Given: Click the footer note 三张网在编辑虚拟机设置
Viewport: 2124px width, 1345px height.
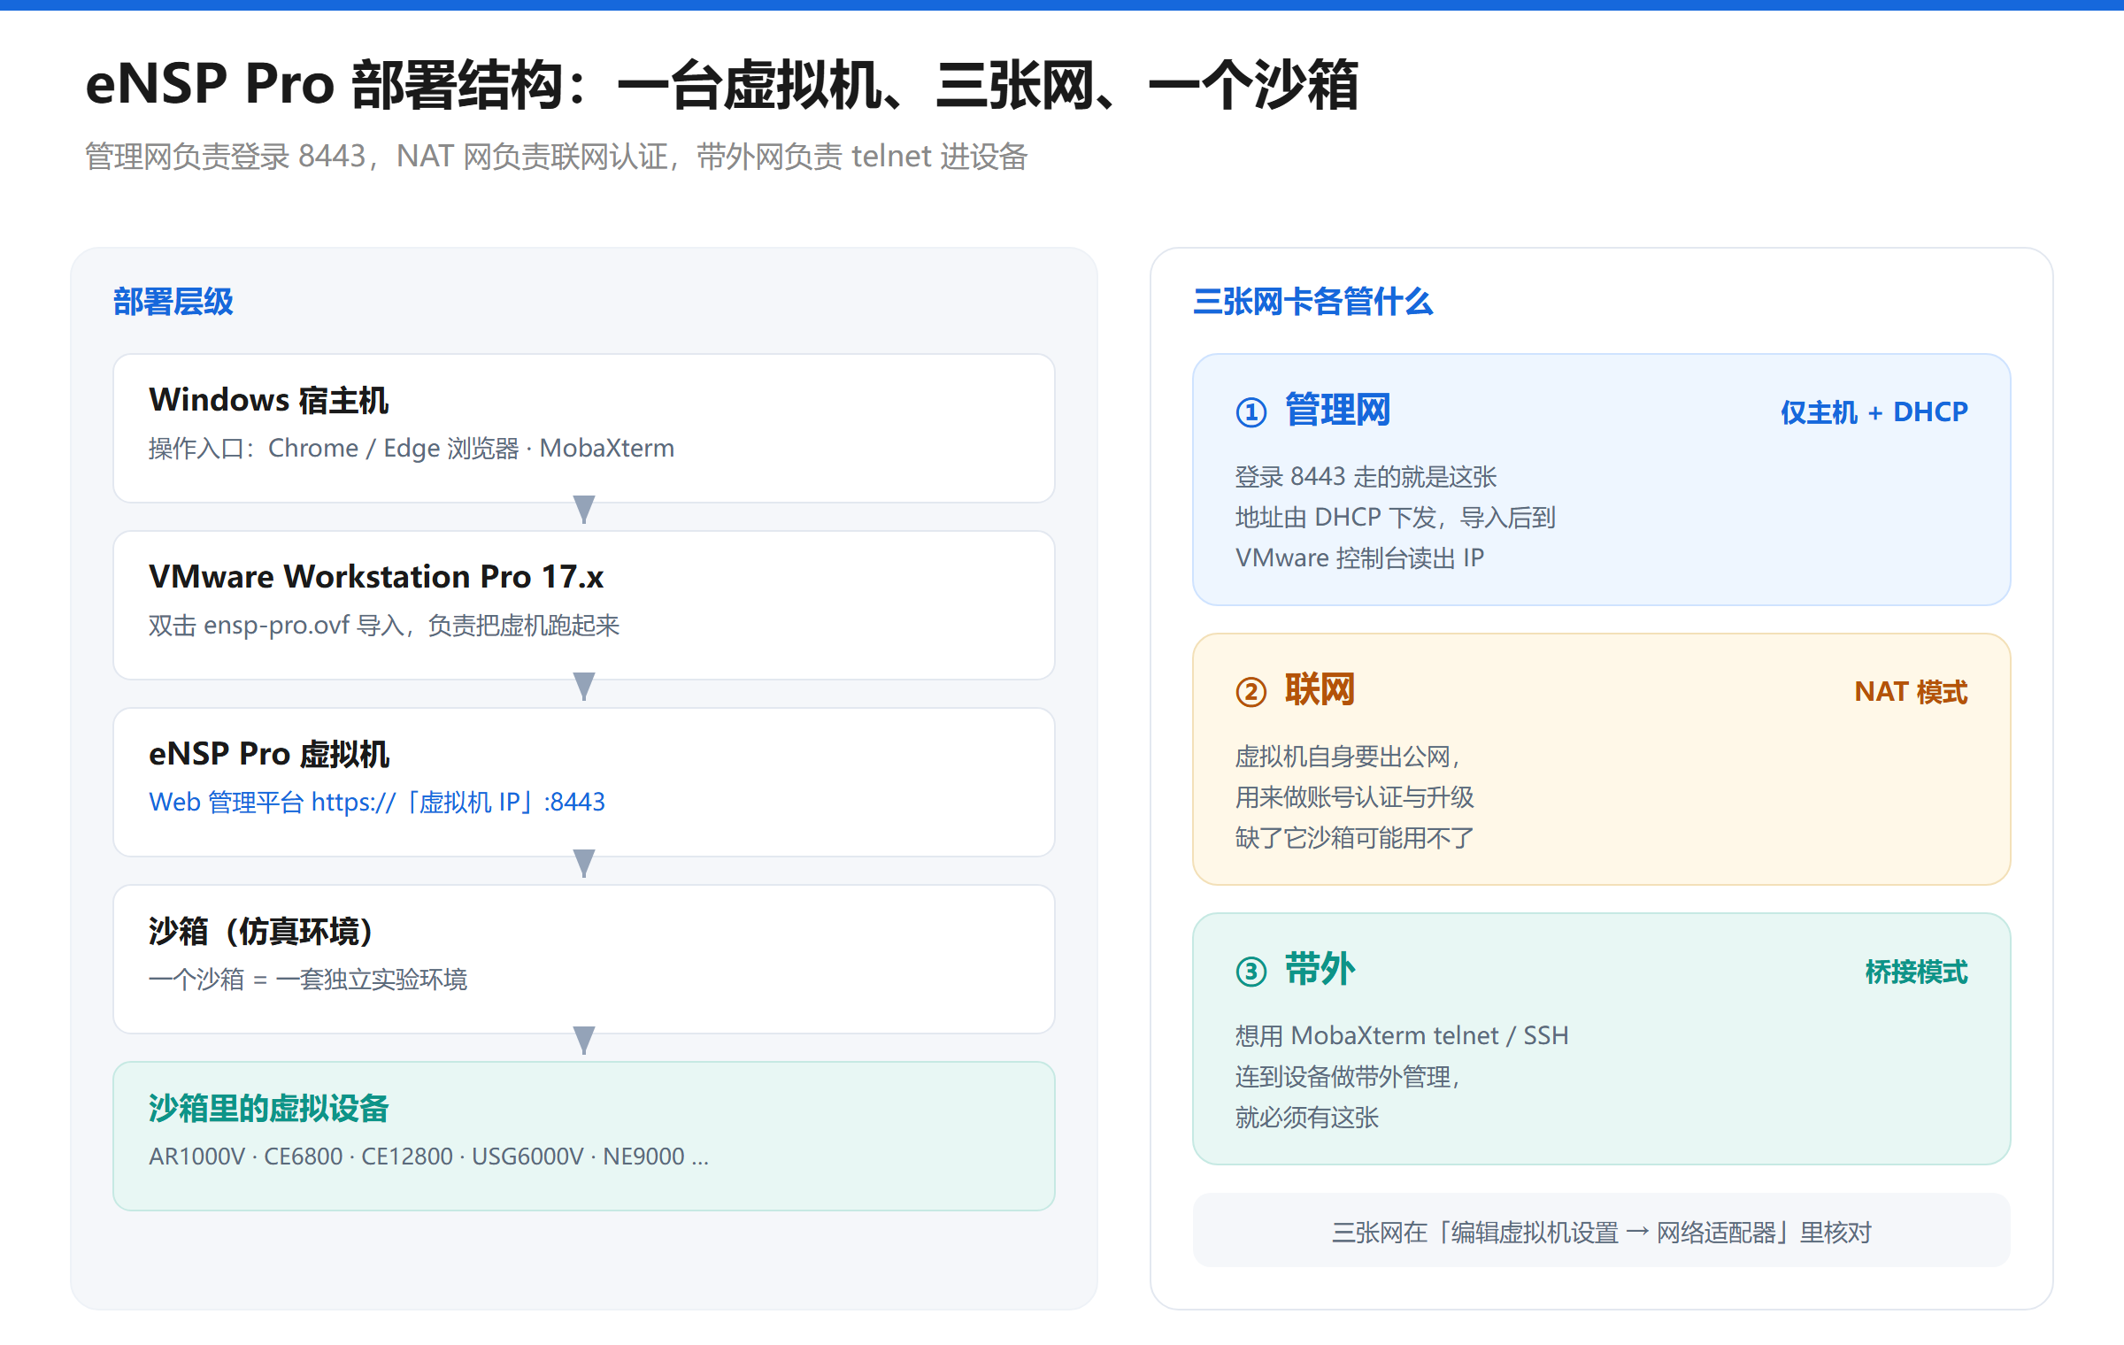Looking at the screenshot, I should click(x=1602, y=1232).
